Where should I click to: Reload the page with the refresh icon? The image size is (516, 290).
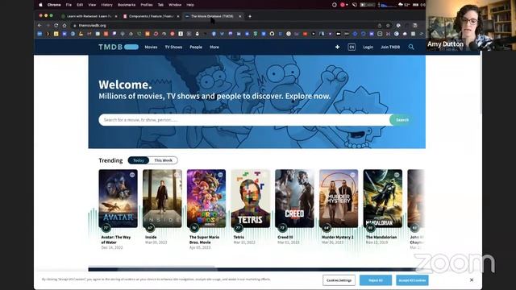tap(56, 25)
